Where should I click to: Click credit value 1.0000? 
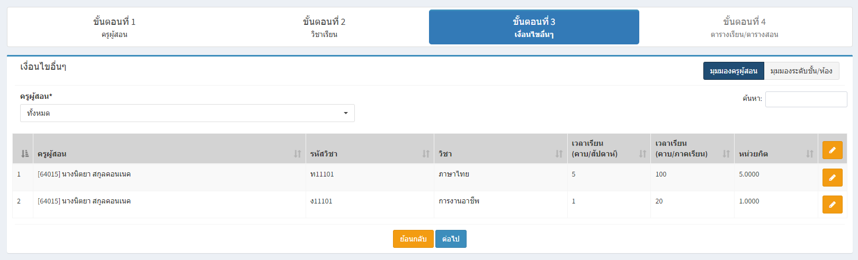coord(749,201)
